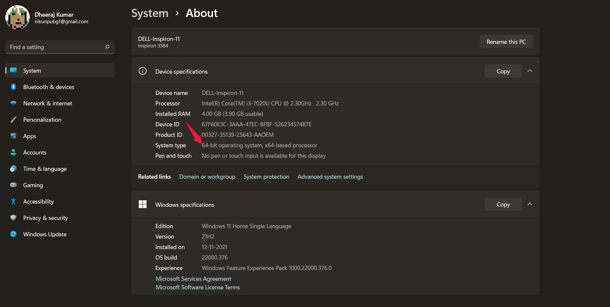
Task: Open Accessibility settings
Action: pyautogui.click(x=60, y=201)
